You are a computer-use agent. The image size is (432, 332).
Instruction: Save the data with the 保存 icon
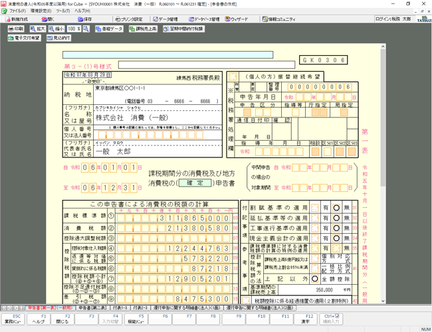pos(84,19)
